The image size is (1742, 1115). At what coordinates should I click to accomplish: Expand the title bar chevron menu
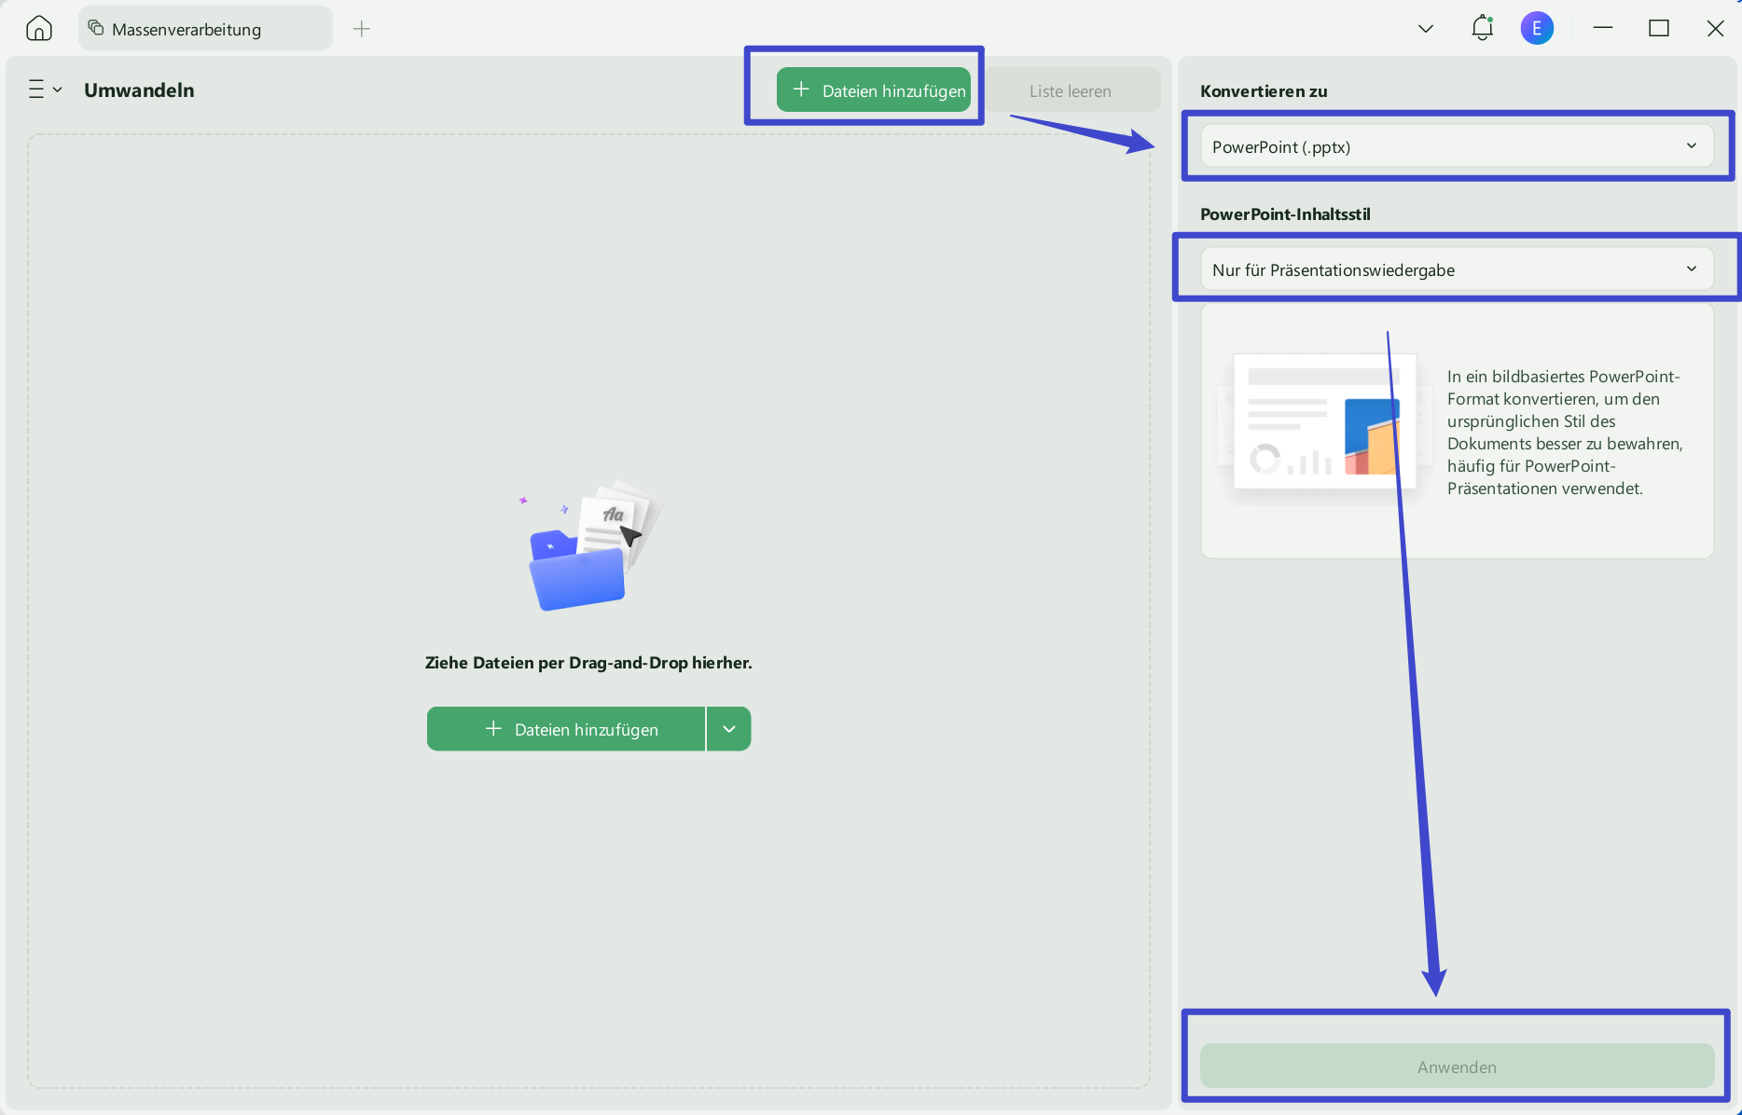coord(1426,29)
